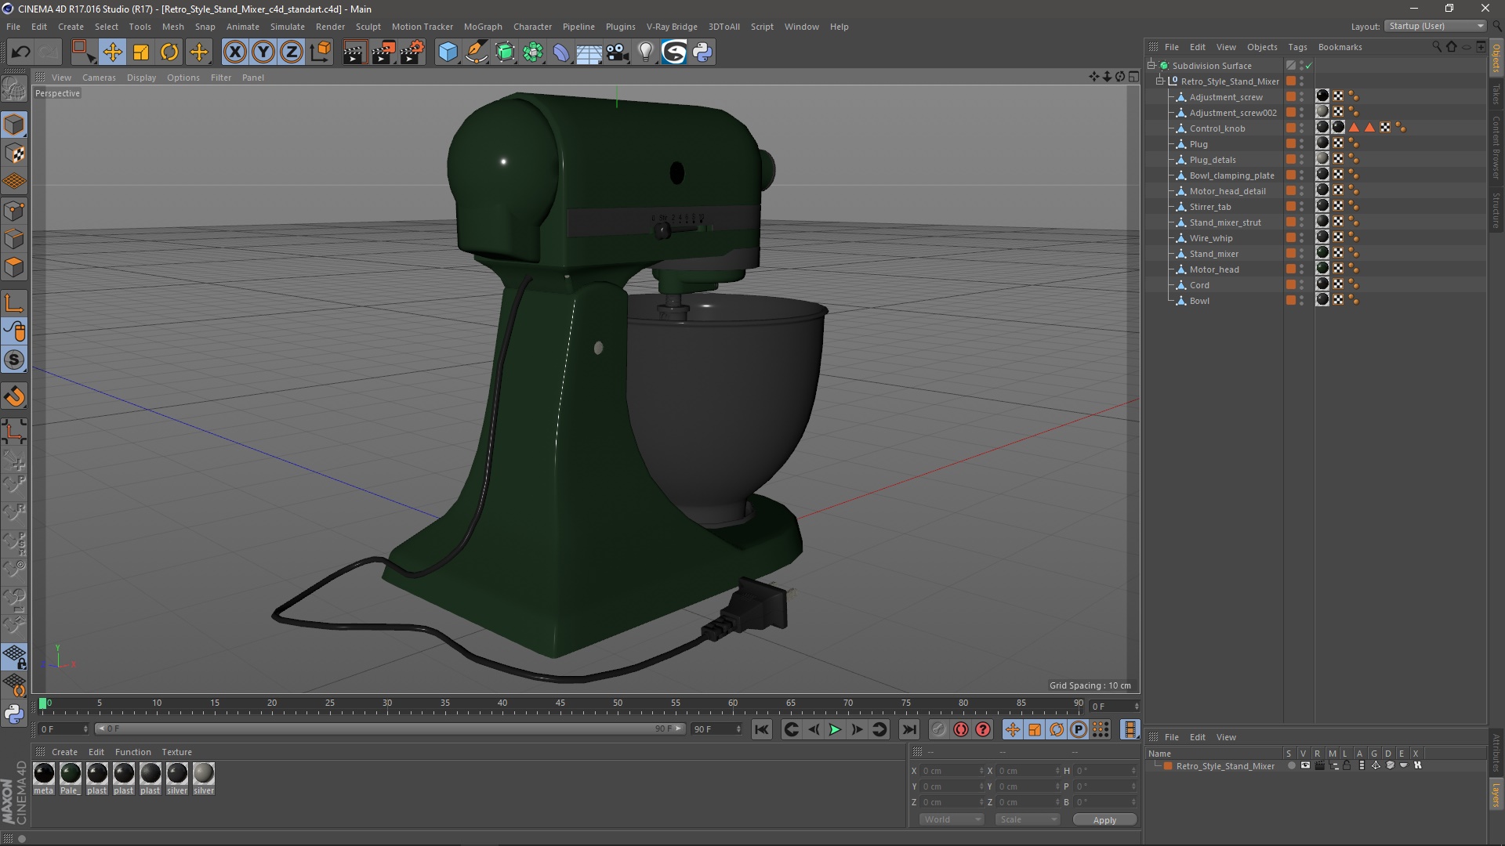Click the Python icon in left palette

[x=14, y=714]
